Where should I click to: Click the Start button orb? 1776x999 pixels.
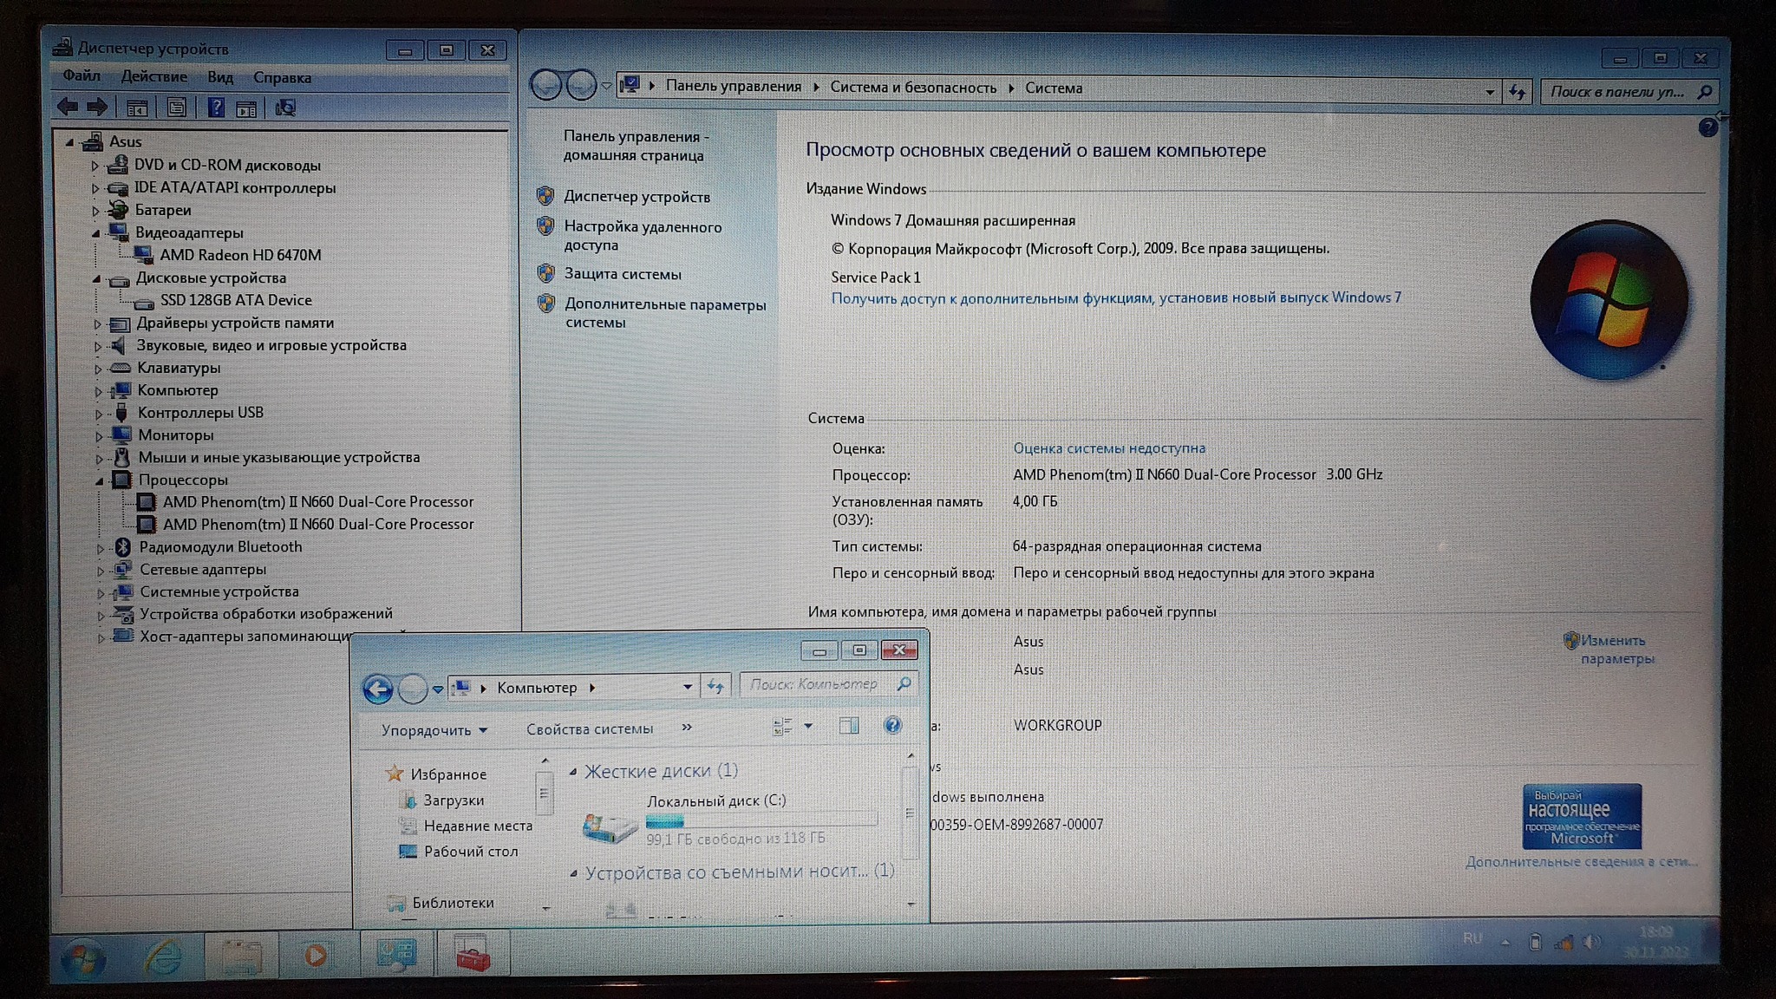coord(84,957)
